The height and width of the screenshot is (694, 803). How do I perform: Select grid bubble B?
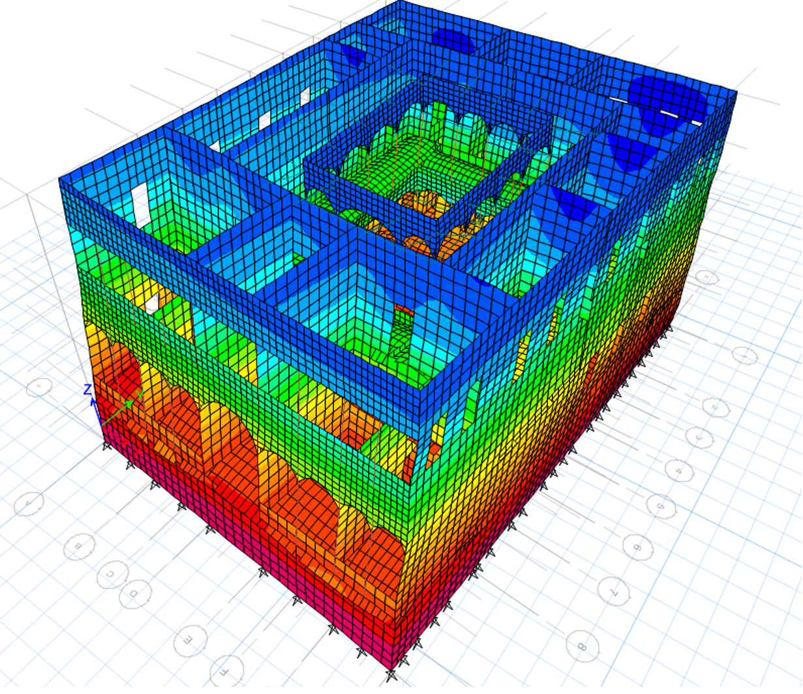(x=79, y=547)
